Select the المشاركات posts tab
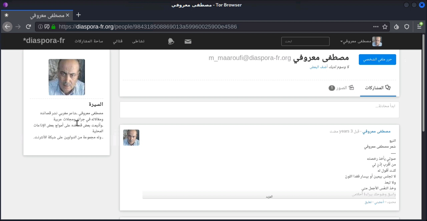 coord(378,88)
